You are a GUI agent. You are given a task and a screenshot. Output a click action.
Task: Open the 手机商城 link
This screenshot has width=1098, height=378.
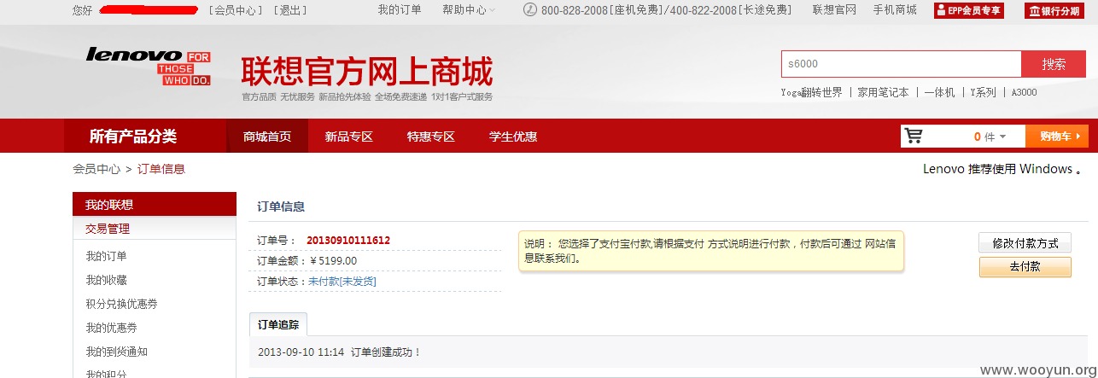pos(895,10)
